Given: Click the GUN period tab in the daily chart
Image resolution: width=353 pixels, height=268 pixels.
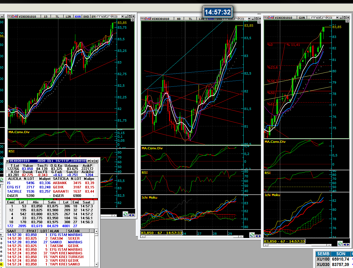Looking at the screenshot, I should click(302, 18).
